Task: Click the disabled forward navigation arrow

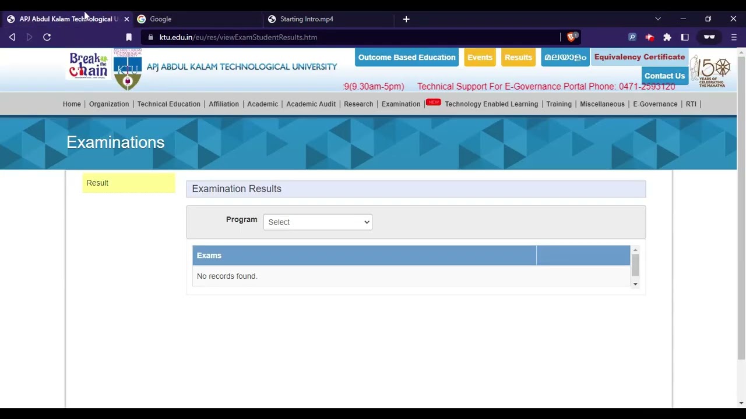Action: point(29,37)
